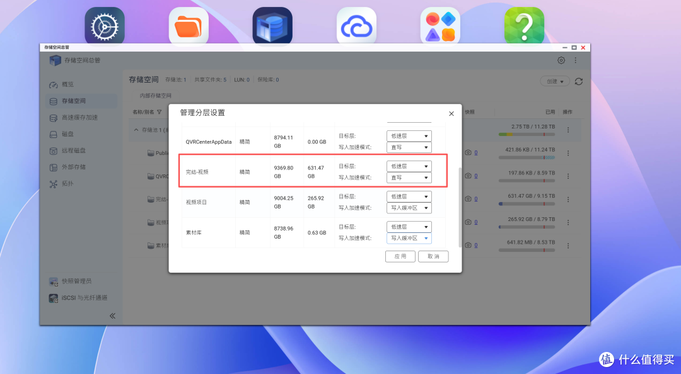Click the 8738.96 GB capacity value
This screenshot has width=681, height=374.
284,232
